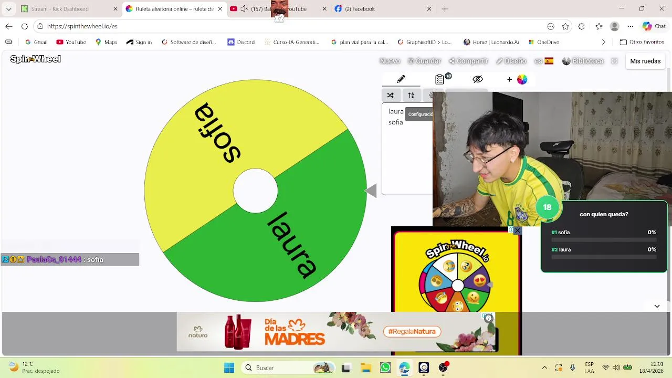Screen dimensions: 672x378
Task: Open OBS Studio from taskbar
Action: [x=443, y=367]
